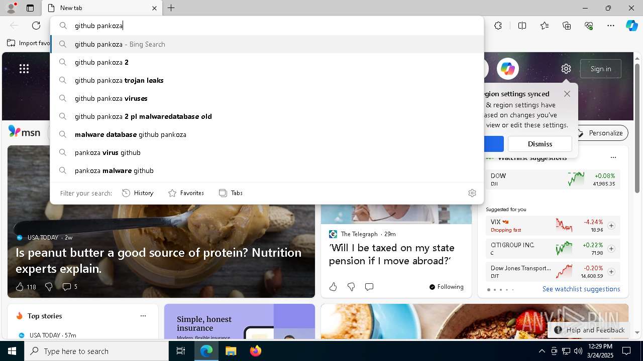Close the New tab tab

(154, 8)
